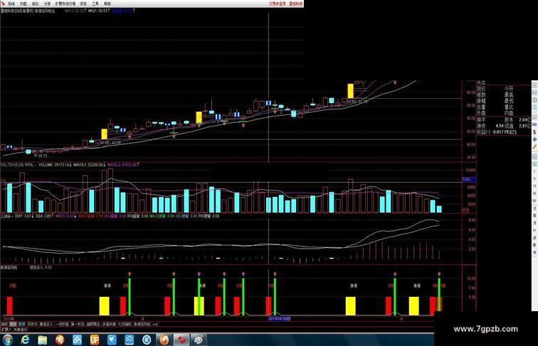The height and width of the screenshot is (346, 538).
Task: Click the VOLUME: 35173.14 label
Action: tap(53, 165)
